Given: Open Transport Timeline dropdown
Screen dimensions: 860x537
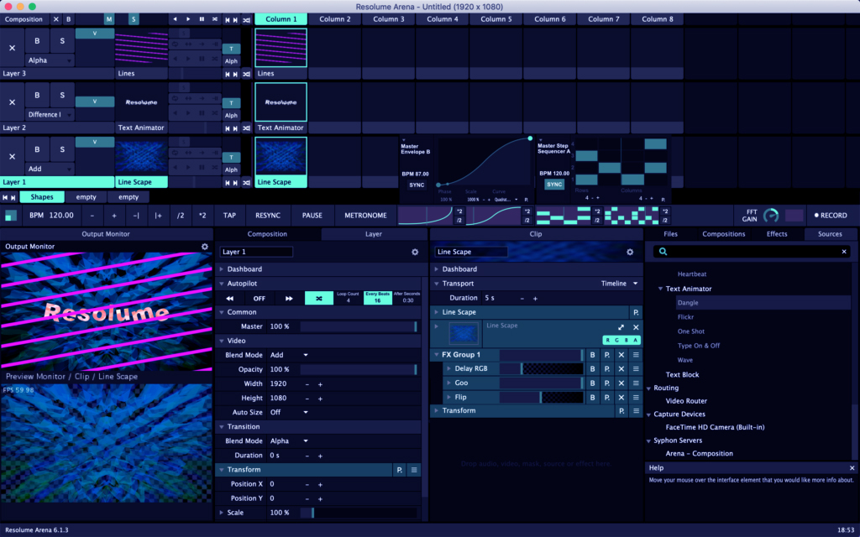Looking at the screenshot, I should (620, 284).
